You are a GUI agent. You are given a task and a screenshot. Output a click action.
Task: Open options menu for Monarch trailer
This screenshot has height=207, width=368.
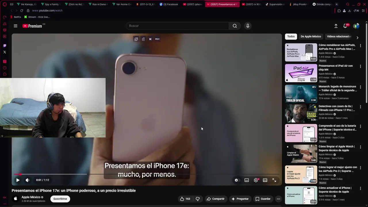361,87
